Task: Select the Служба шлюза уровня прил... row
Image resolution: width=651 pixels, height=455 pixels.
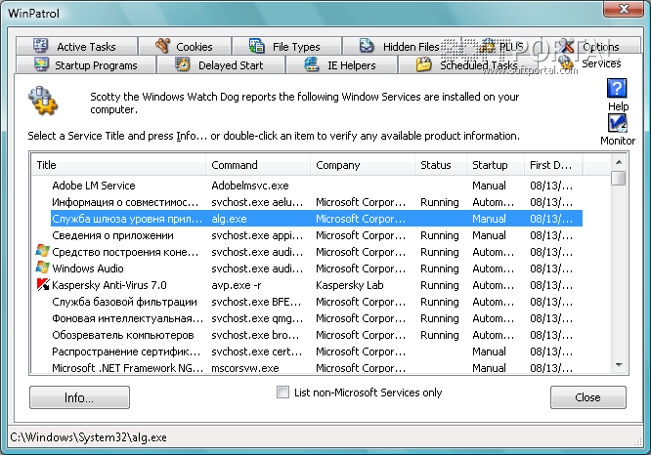Action: tap(307, 219)
